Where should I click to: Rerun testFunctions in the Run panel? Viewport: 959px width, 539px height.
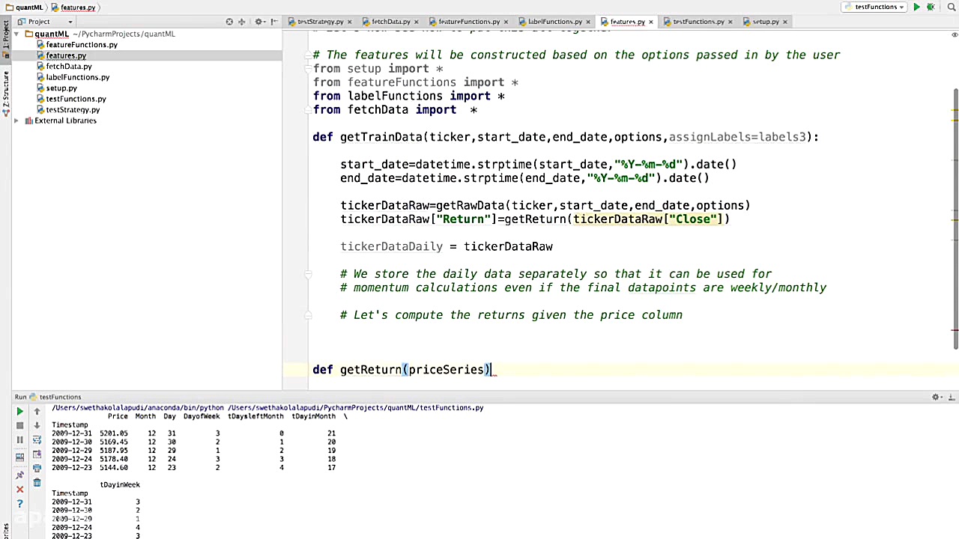tap(19, 412)
